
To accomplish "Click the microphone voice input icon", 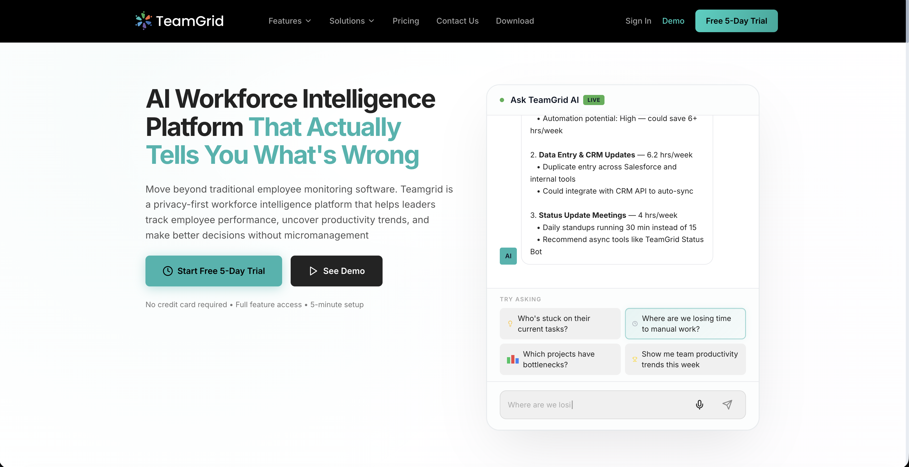I will coord(699,404).
